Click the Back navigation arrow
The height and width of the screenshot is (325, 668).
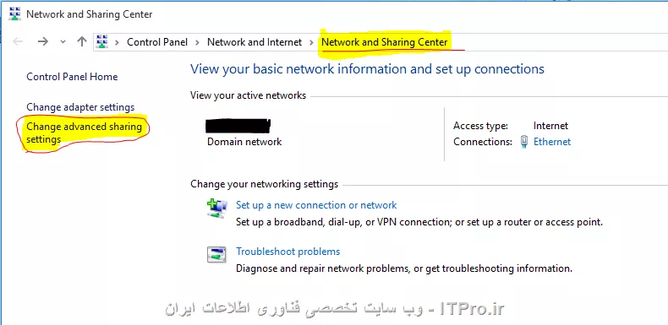[18, 41]
